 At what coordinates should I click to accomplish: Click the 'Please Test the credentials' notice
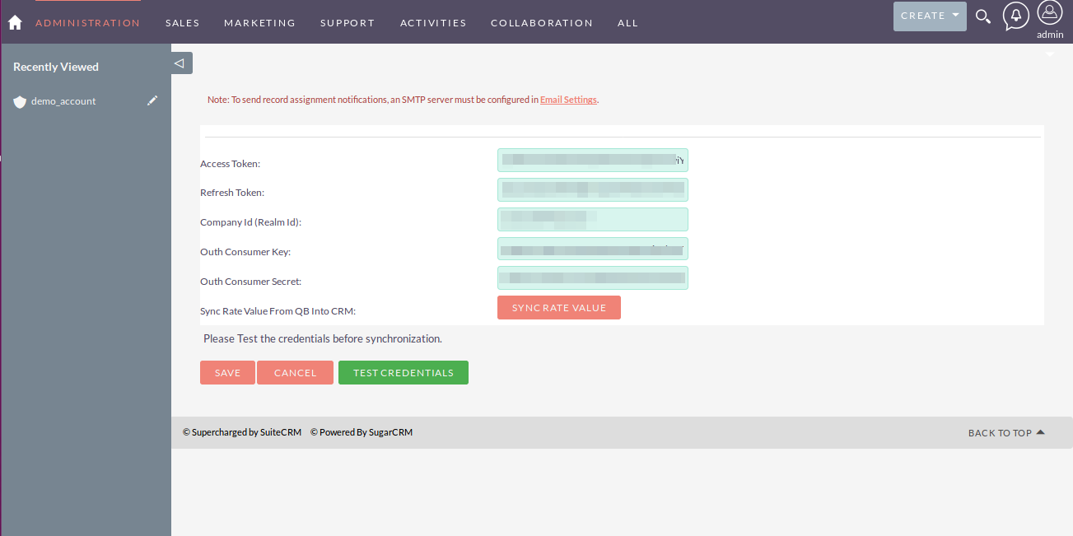point(323,338)
